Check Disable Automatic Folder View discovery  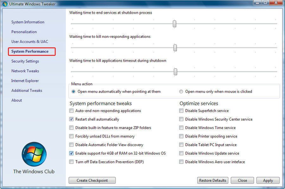[x=72, y=145]
